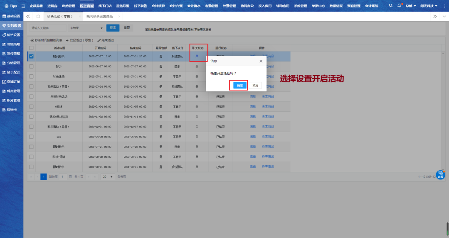Open the 线下门店 top menu

click(106, 6)
